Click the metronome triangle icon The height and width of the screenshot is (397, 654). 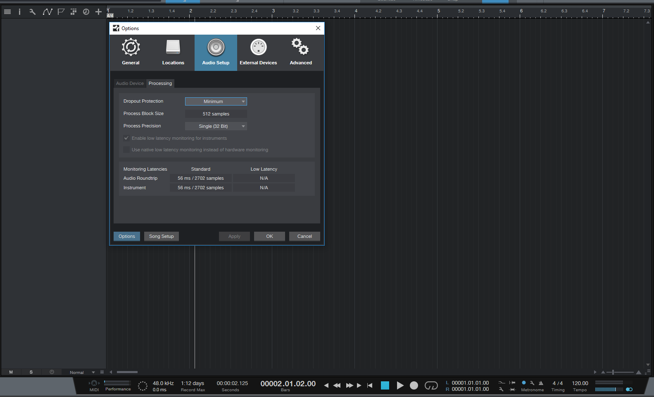[x=541, y=383]
